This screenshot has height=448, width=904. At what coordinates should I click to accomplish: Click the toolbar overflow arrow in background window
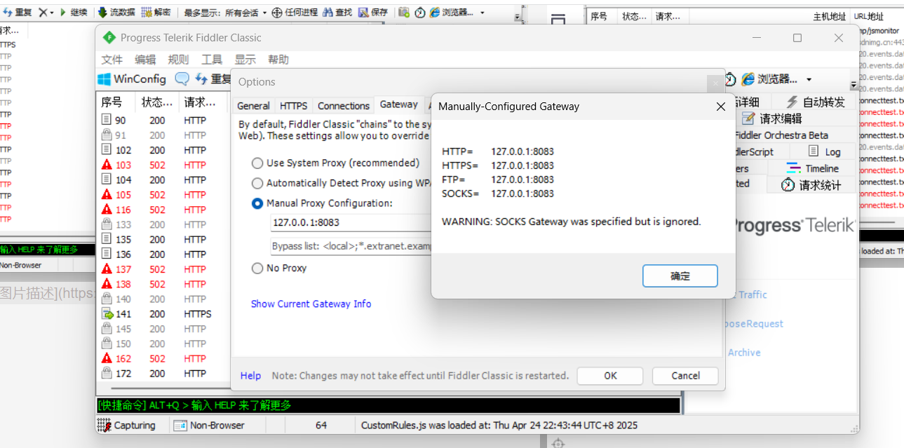coord(518,16)
